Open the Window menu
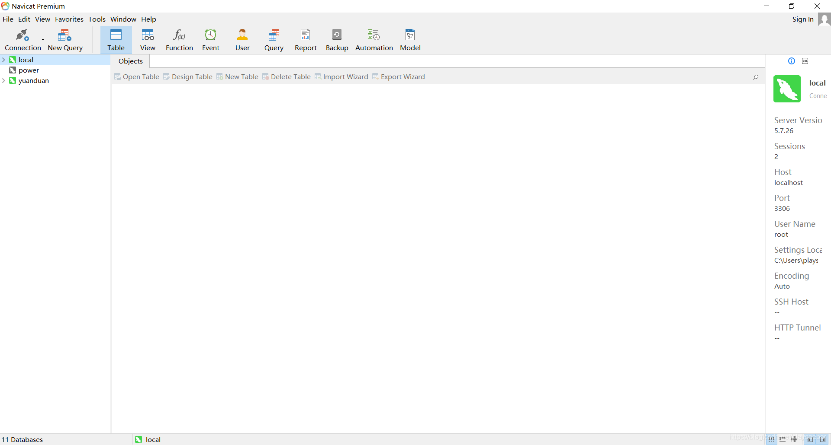 tap(123, 19)
